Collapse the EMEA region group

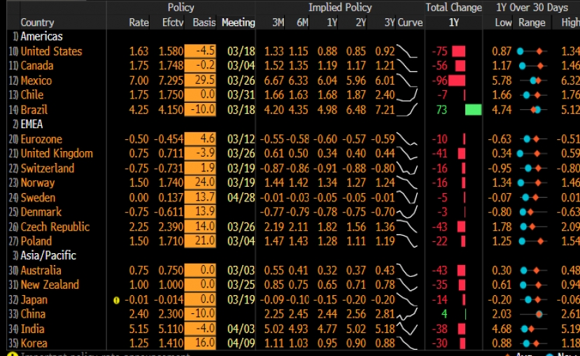[31, 124]
